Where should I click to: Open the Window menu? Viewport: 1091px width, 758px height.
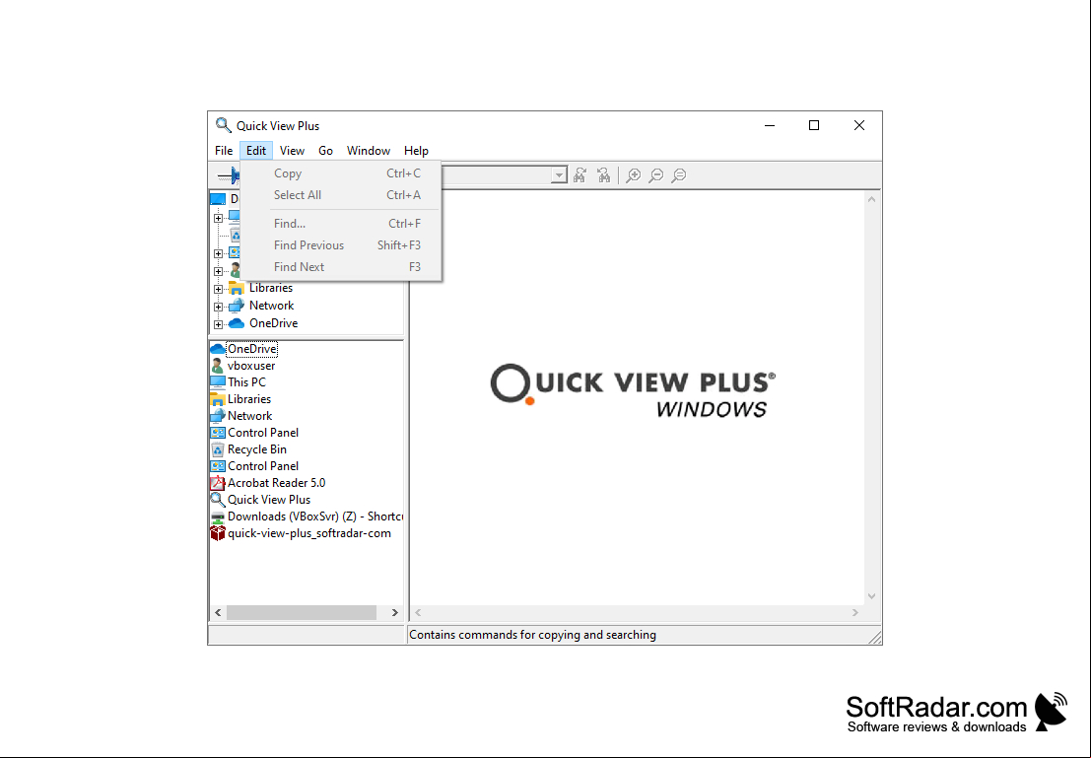tap(368, 151)
